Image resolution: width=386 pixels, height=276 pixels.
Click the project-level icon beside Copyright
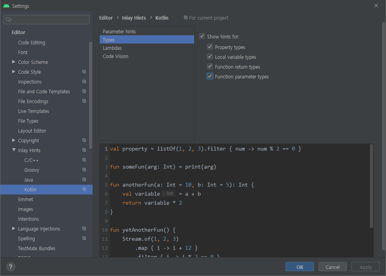[x=84, y=140]
